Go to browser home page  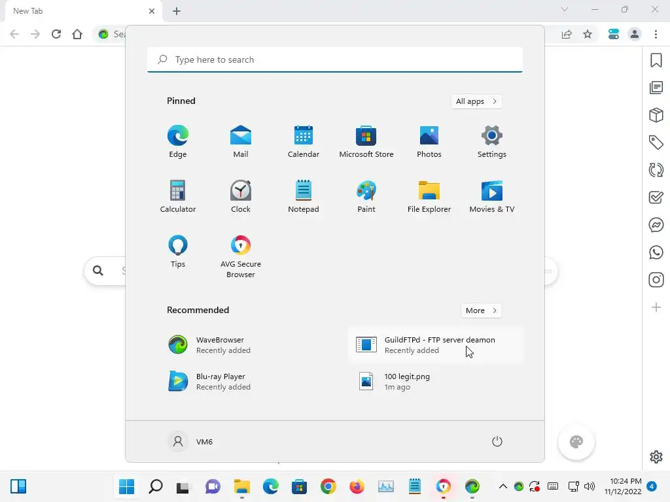point(77,34)
